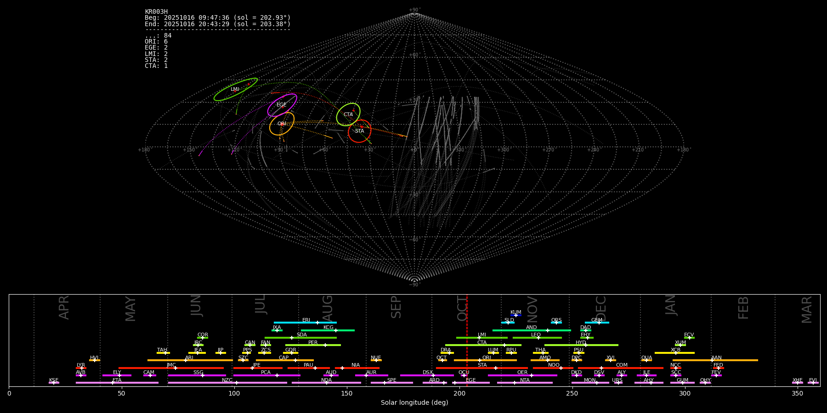
Task: Click the +120° longitude grid label on sky map
Action: [234, 150]
